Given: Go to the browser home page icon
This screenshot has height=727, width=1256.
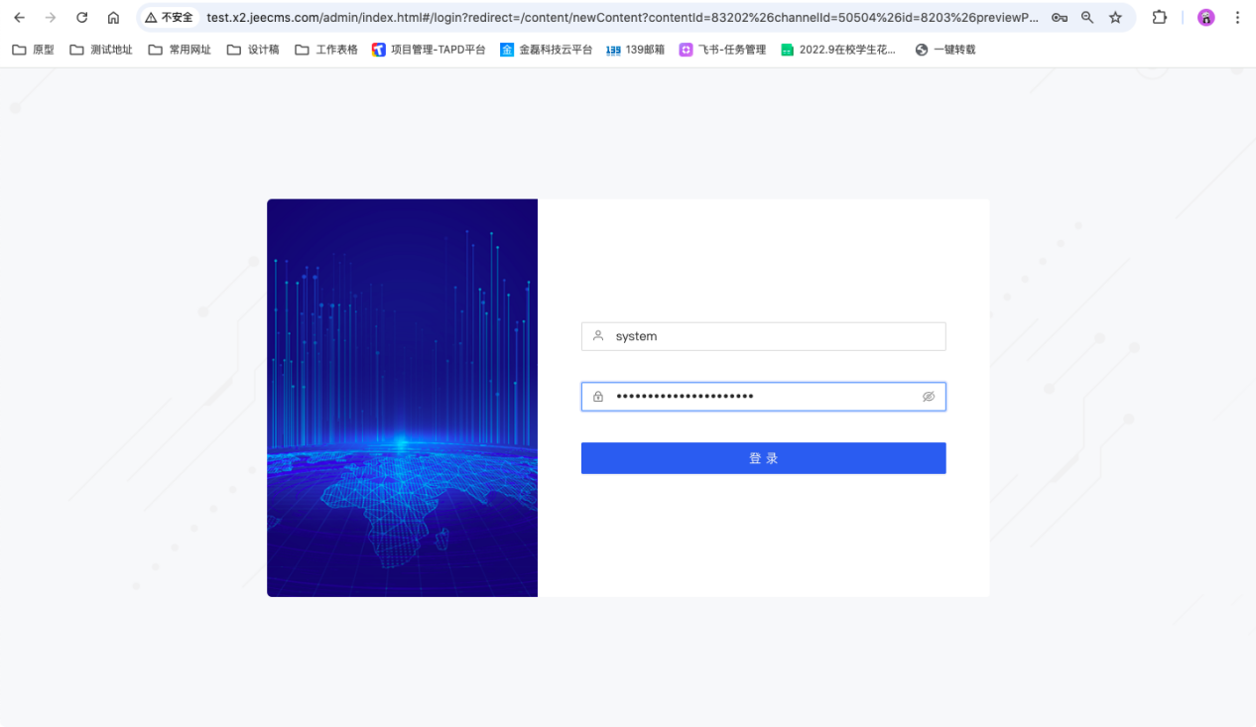Looking at the screenshot, I should (x=113, y=18).
